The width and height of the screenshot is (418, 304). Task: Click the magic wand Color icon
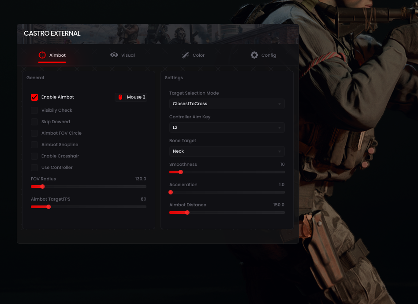pos(186,55)
